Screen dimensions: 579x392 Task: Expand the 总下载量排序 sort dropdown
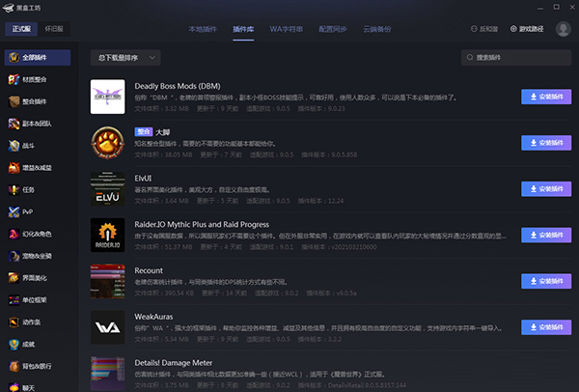click(x=122, y=58)
